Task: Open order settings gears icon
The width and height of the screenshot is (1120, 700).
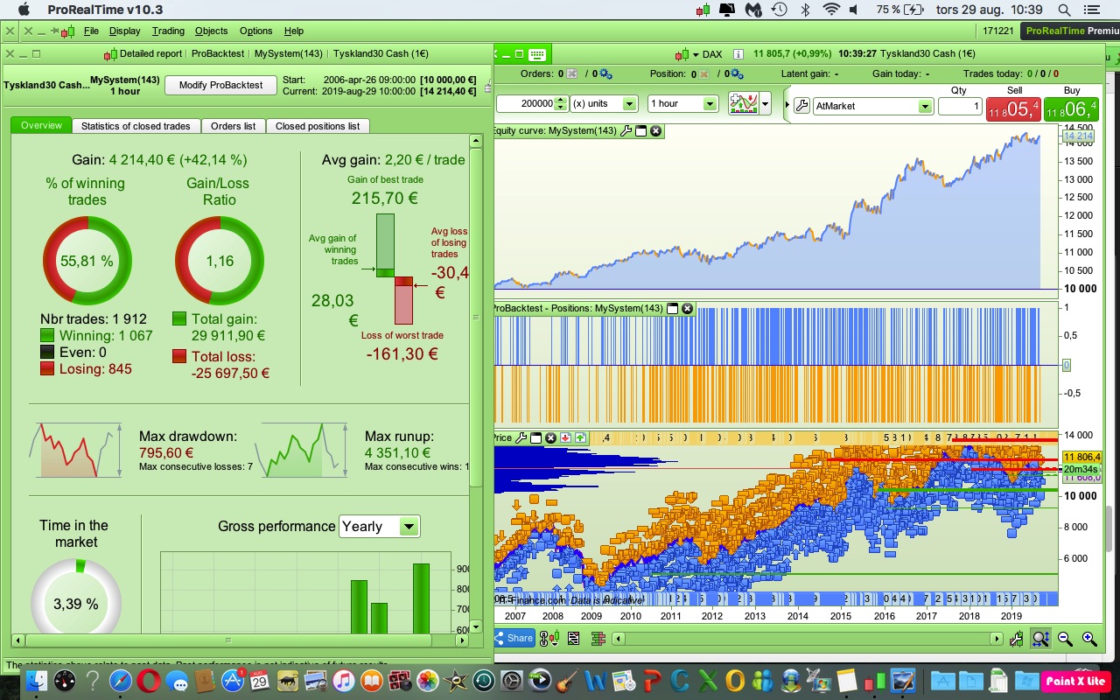Action: coord(605,74)
